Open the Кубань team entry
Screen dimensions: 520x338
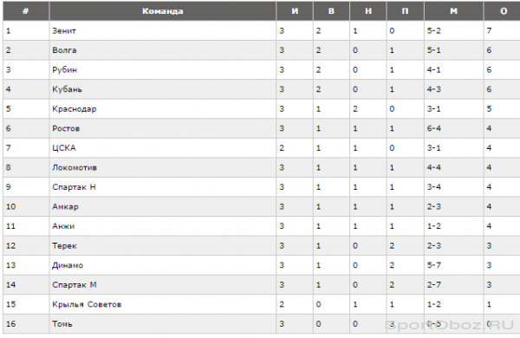(67, 89)
